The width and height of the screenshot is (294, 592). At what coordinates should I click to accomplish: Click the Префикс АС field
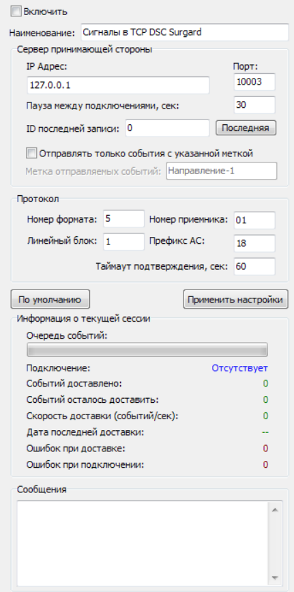254,244
